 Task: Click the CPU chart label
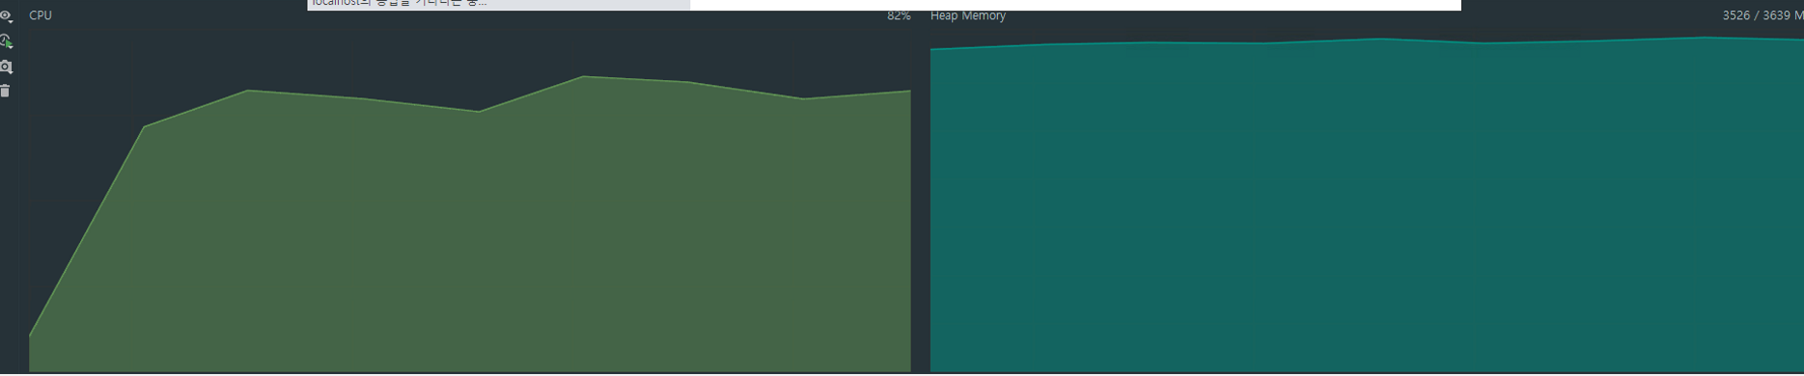tap(41, 15)
